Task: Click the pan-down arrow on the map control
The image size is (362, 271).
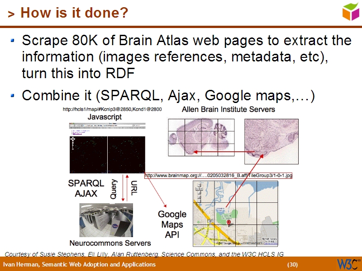Action: pyautogui.click(x=199, y=192)
